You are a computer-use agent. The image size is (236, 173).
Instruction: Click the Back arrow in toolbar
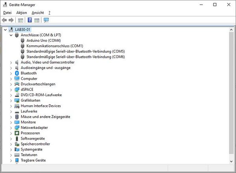pyautogui.click(x=4, y=20)
